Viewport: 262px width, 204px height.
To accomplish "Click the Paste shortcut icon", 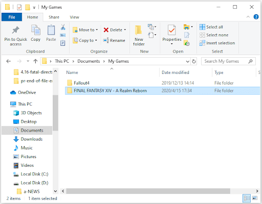I will pos(63,43).
